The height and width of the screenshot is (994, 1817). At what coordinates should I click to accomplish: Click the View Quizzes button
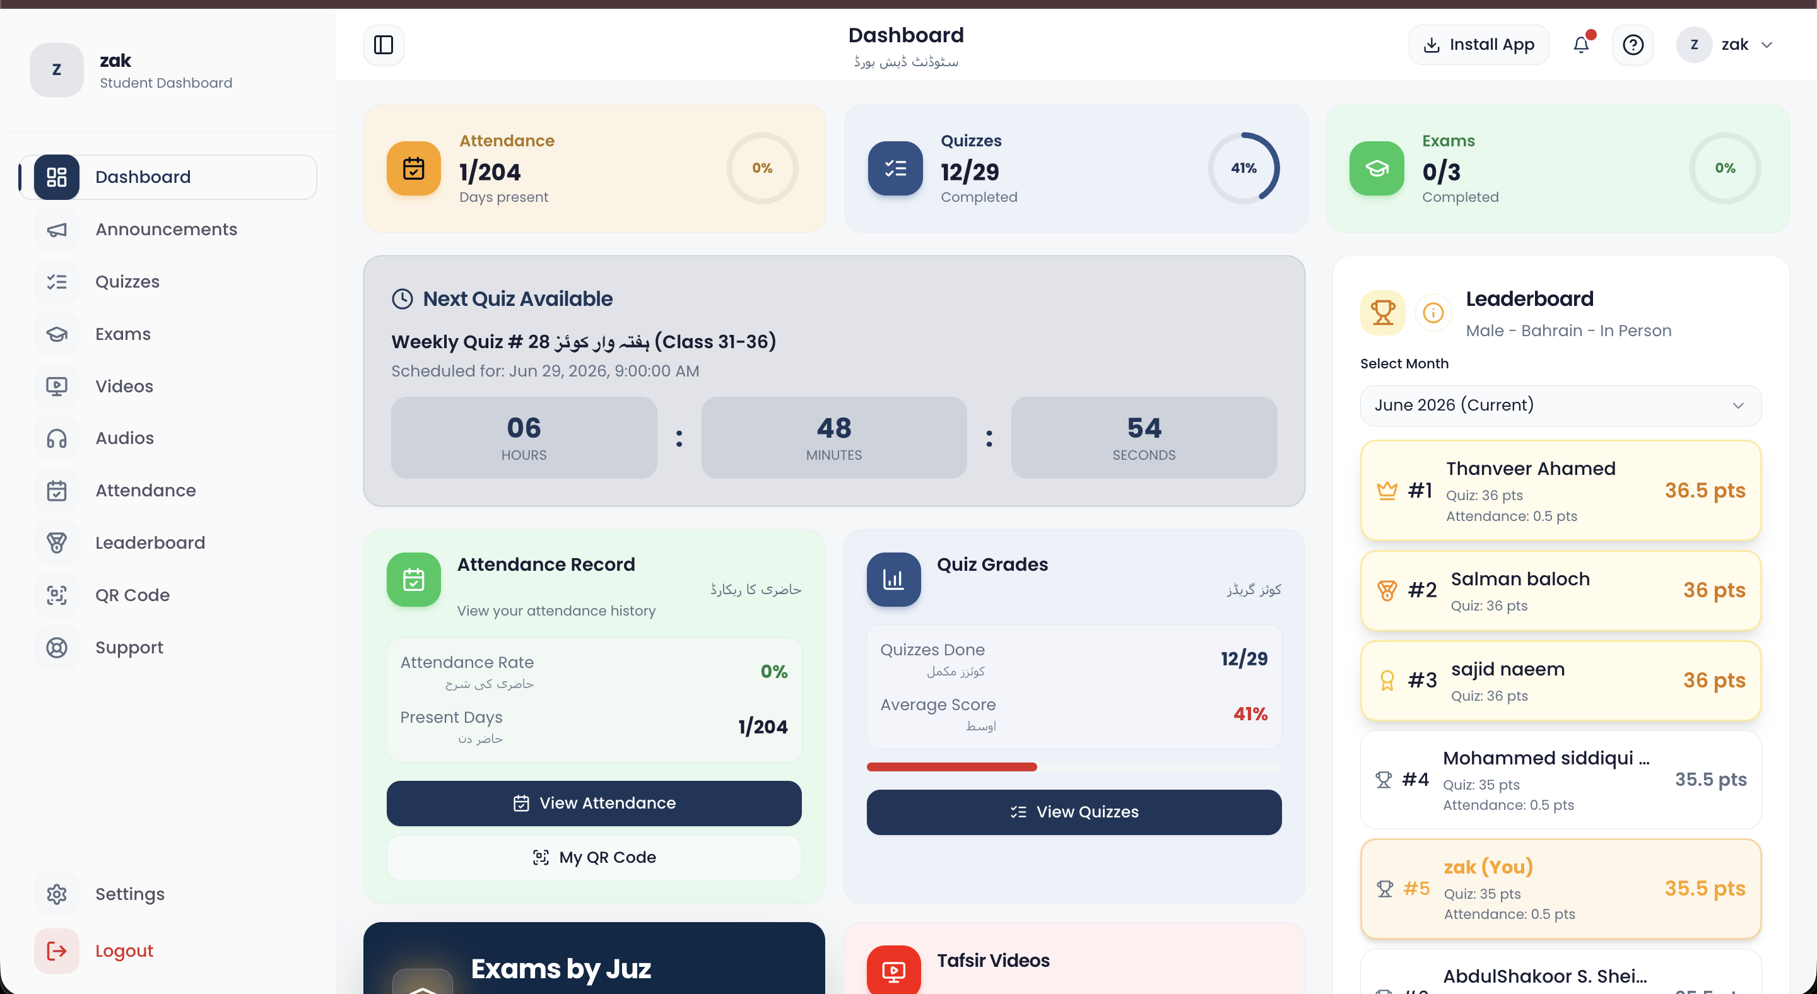pyautogui.click(x=1074, y=812)
